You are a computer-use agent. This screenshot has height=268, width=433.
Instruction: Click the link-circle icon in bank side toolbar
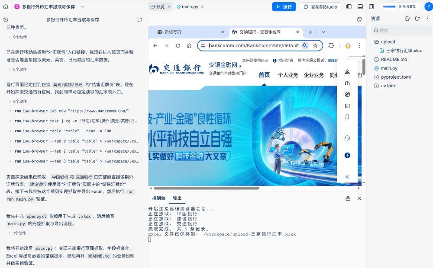pos(347,94)
